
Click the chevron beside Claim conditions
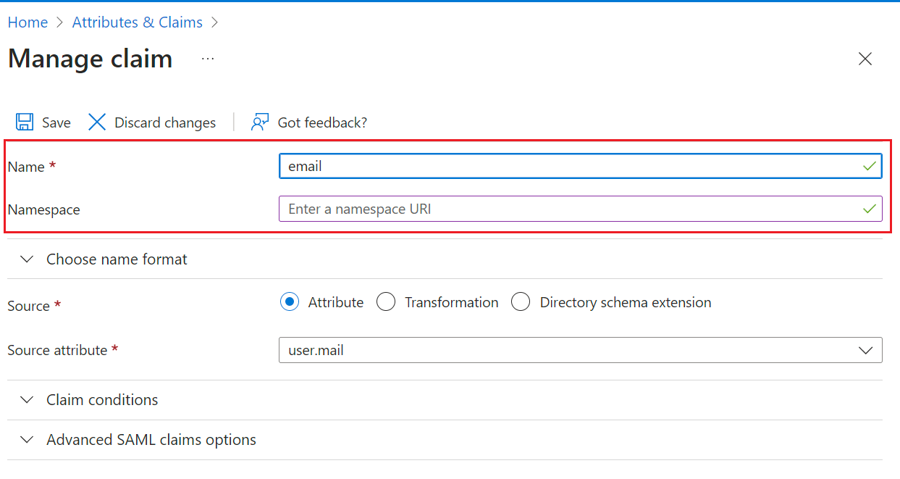pyautogui.click(x=27, y=400)
